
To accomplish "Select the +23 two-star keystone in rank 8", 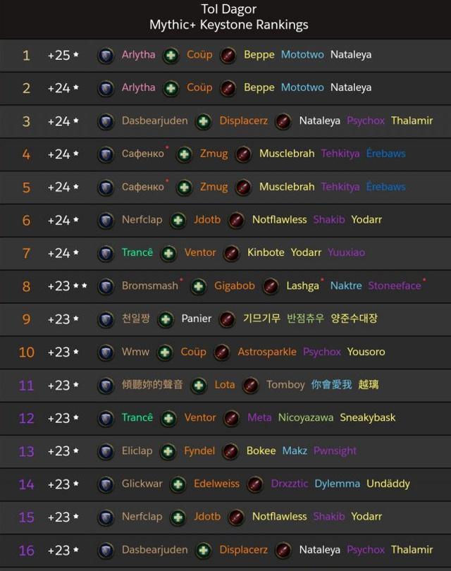I will click(68, 286).
